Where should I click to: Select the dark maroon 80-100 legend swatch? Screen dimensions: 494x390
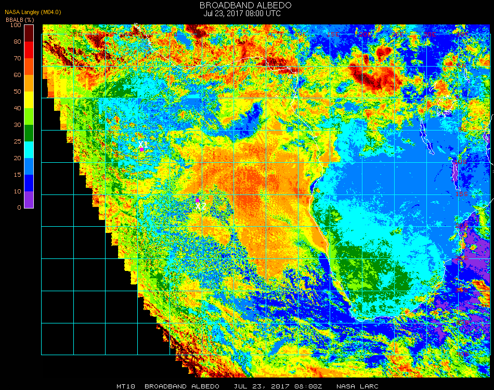point(29,33)
